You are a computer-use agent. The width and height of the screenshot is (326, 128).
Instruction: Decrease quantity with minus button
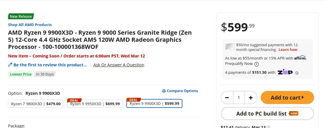click(x=227, y=97)
